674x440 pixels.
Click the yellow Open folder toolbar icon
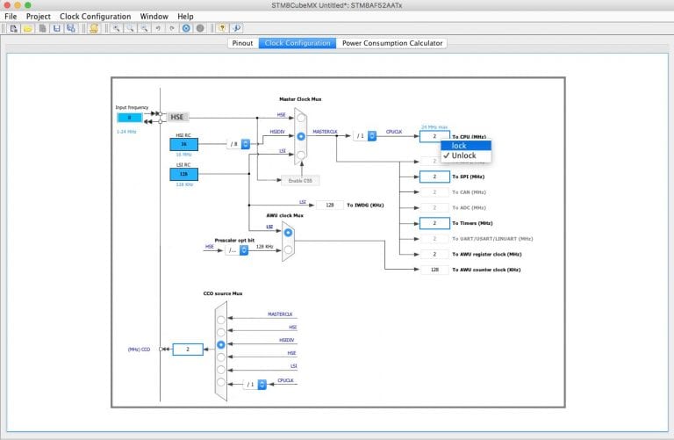pos(28,28)
